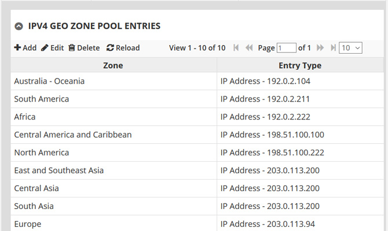Image resolution: width=388 pixels, height=231 pixels.
Task: Sort the table by Entry Type header
Action: pyautogui.click(x=299, y=65)
